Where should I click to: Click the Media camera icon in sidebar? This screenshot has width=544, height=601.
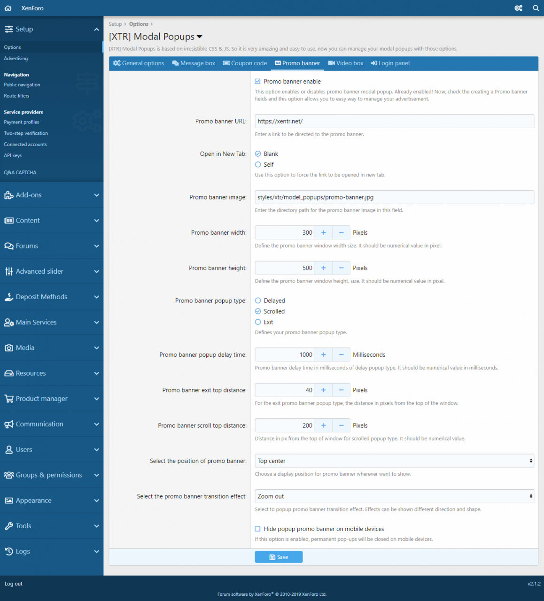pos(9,348)
